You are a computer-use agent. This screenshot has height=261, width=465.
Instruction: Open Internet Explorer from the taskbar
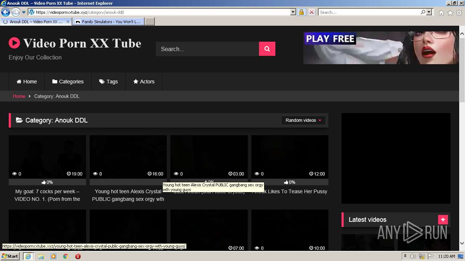point(28,256)
